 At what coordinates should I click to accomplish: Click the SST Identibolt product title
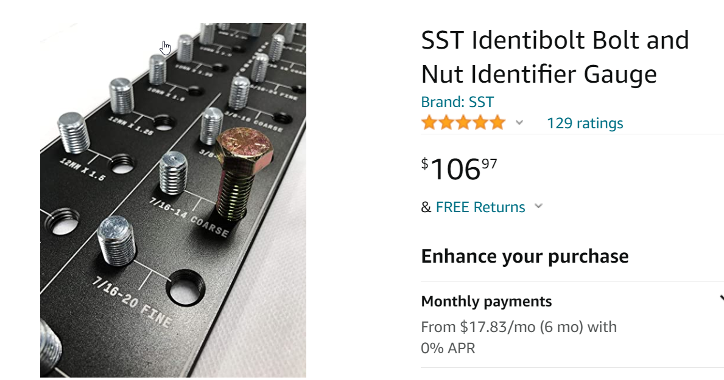click(x=555, y=57)
